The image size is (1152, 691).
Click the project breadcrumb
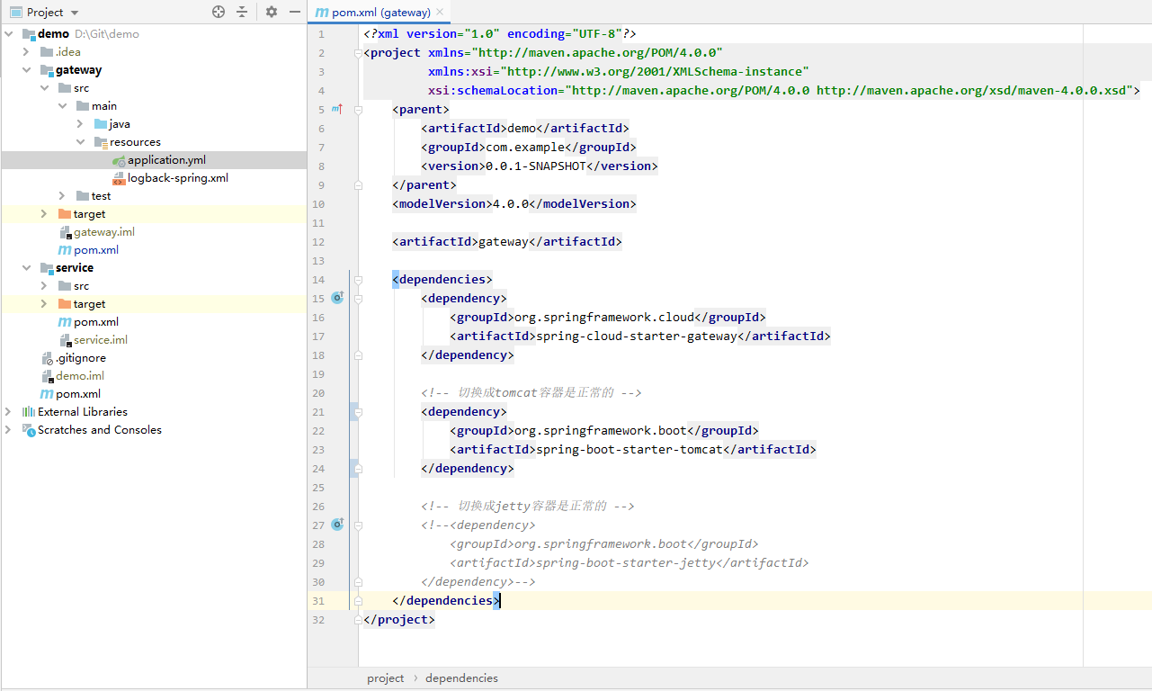(385, 678)
